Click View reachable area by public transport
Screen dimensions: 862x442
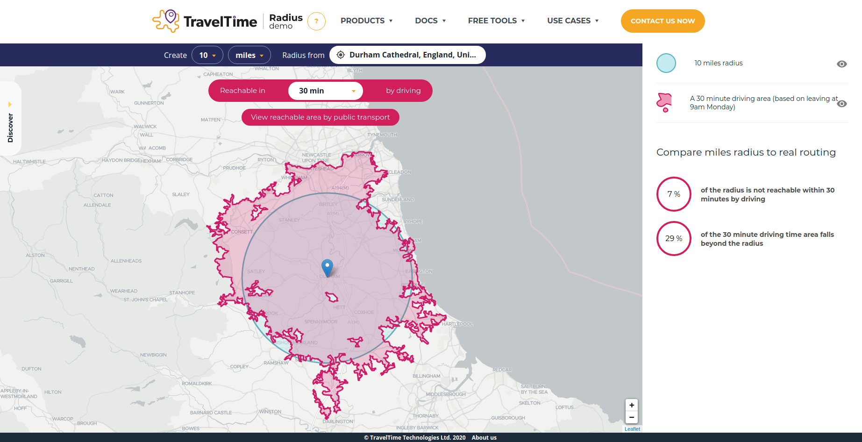point(320,117)
